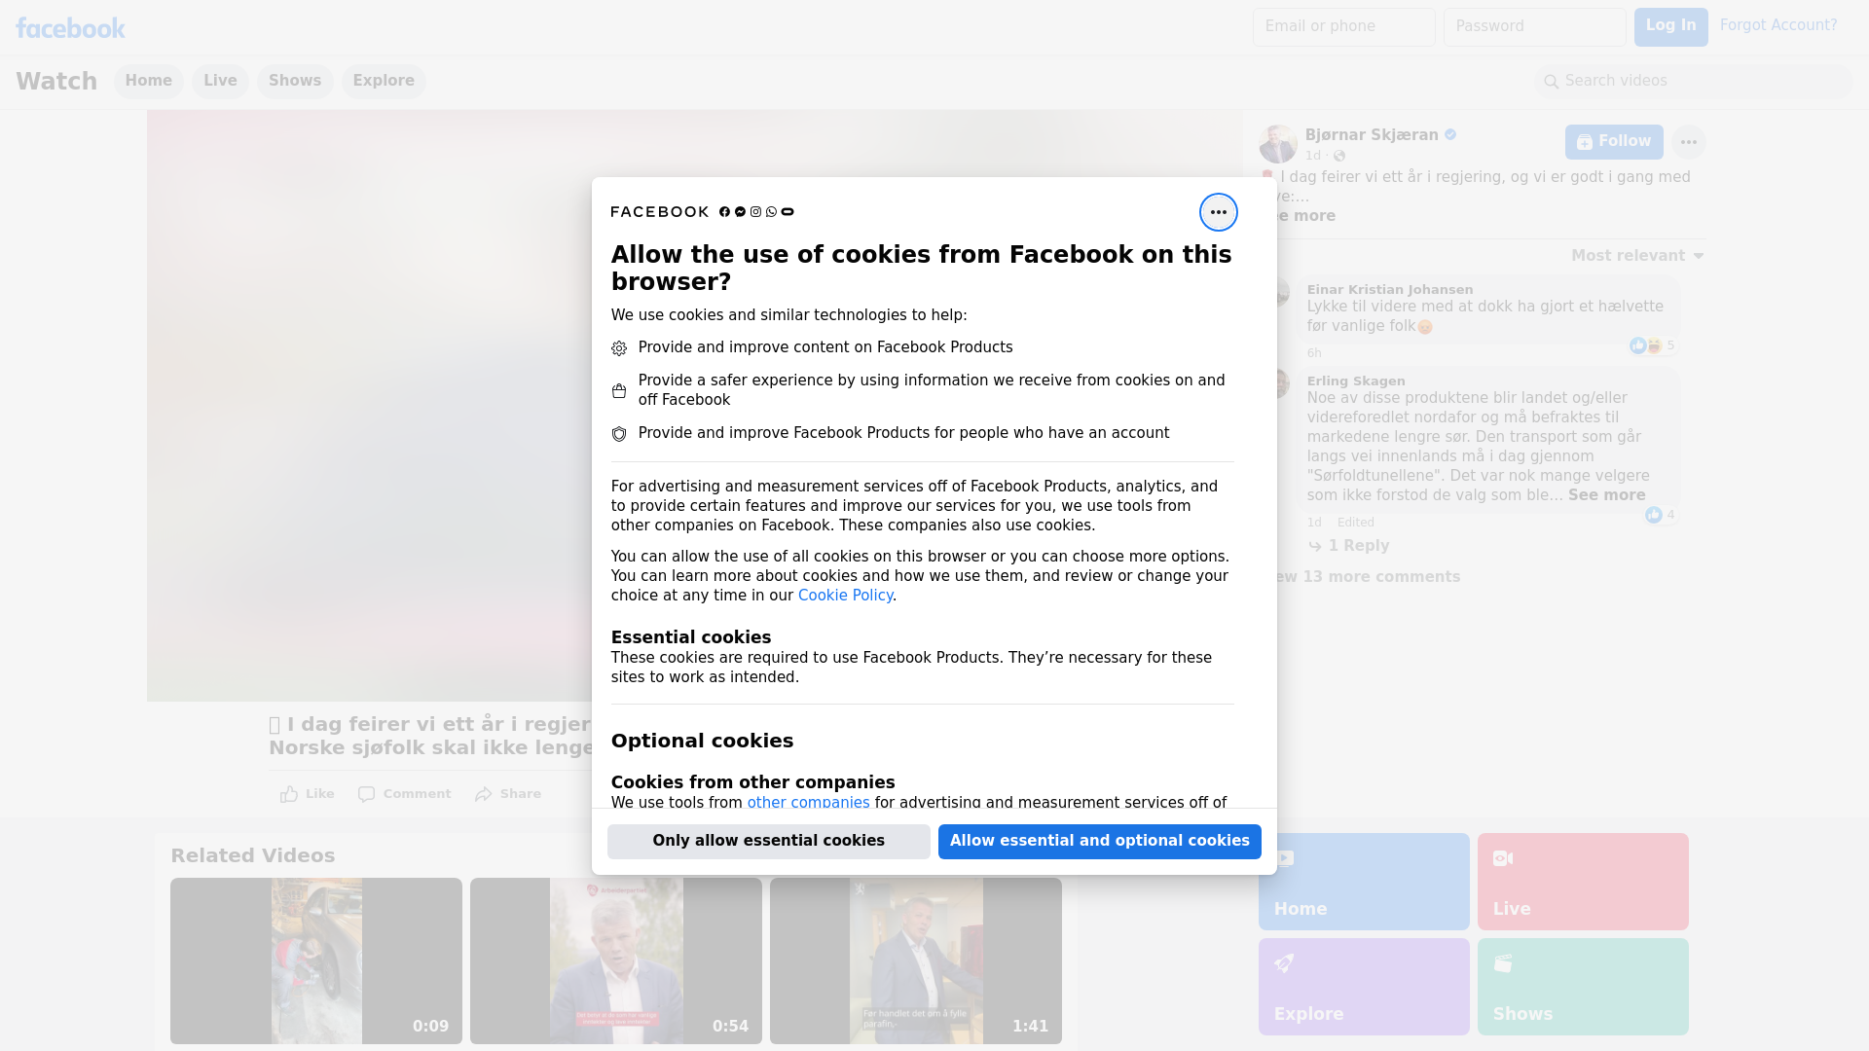
Task: Expand See more on Erling Skagen's comment
Action: click(x=1606, y=495)
